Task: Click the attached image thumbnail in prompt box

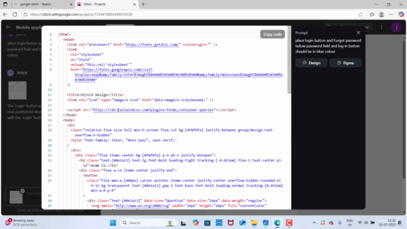Action: click(x=16, y=197)
